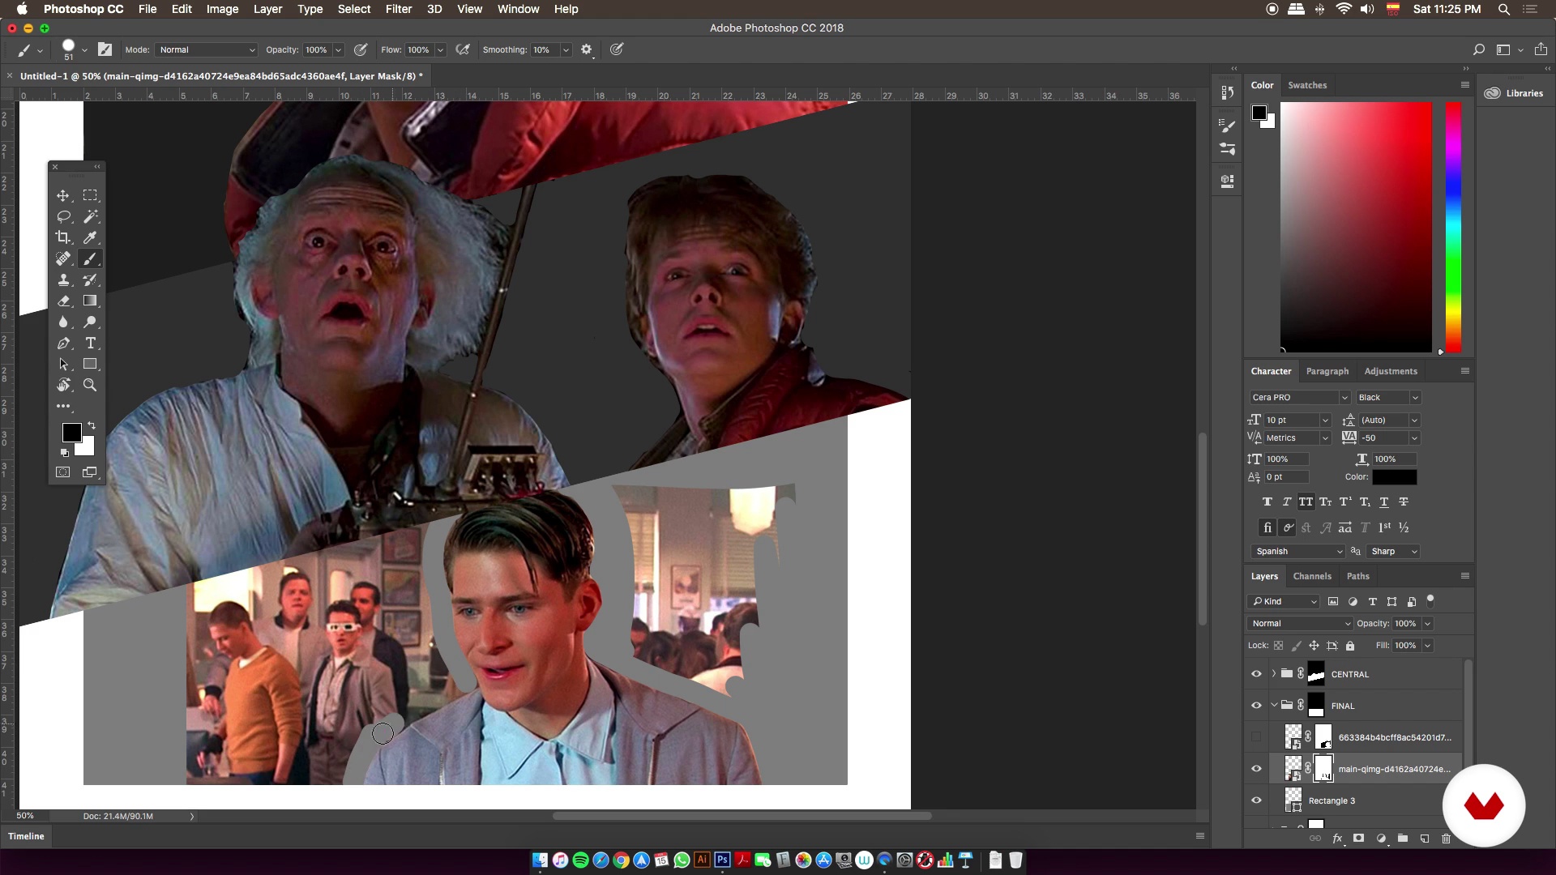The height and width of the screenshot is (875, 1556).
Task: Add a layer mask
Action: tap(1359, 839)
